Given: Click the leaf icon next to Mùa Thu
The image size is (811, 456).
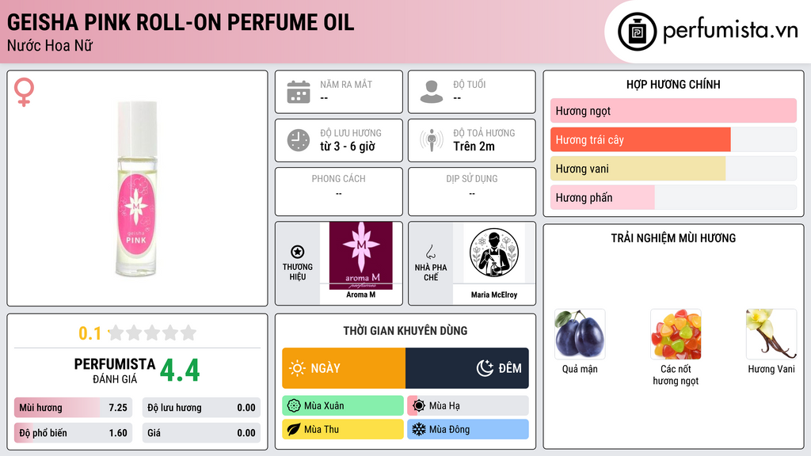Looking at the screenshot, I should point(294,430).
